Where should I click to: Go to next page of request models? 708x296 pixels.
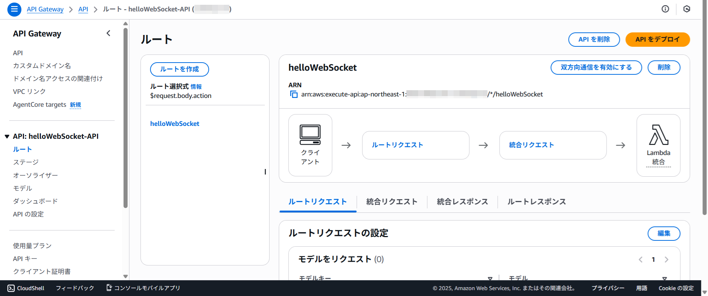(666, 260)
